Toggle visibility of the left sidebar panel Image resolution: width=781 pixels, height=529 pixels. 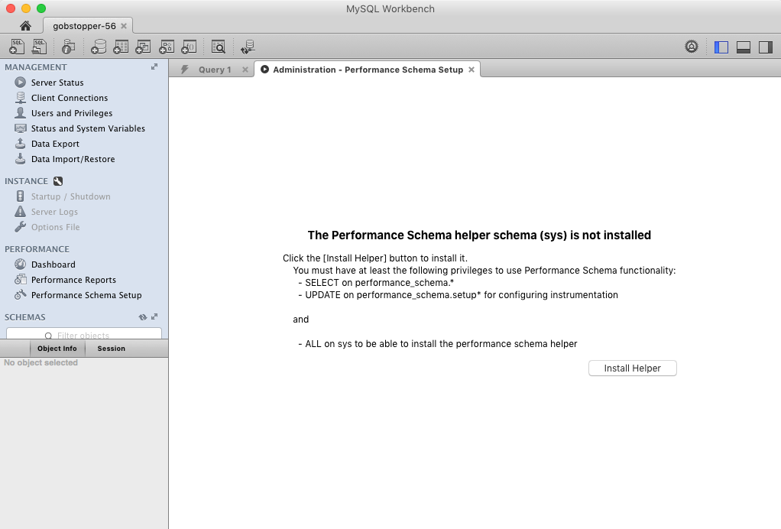[x=721, y=46]
